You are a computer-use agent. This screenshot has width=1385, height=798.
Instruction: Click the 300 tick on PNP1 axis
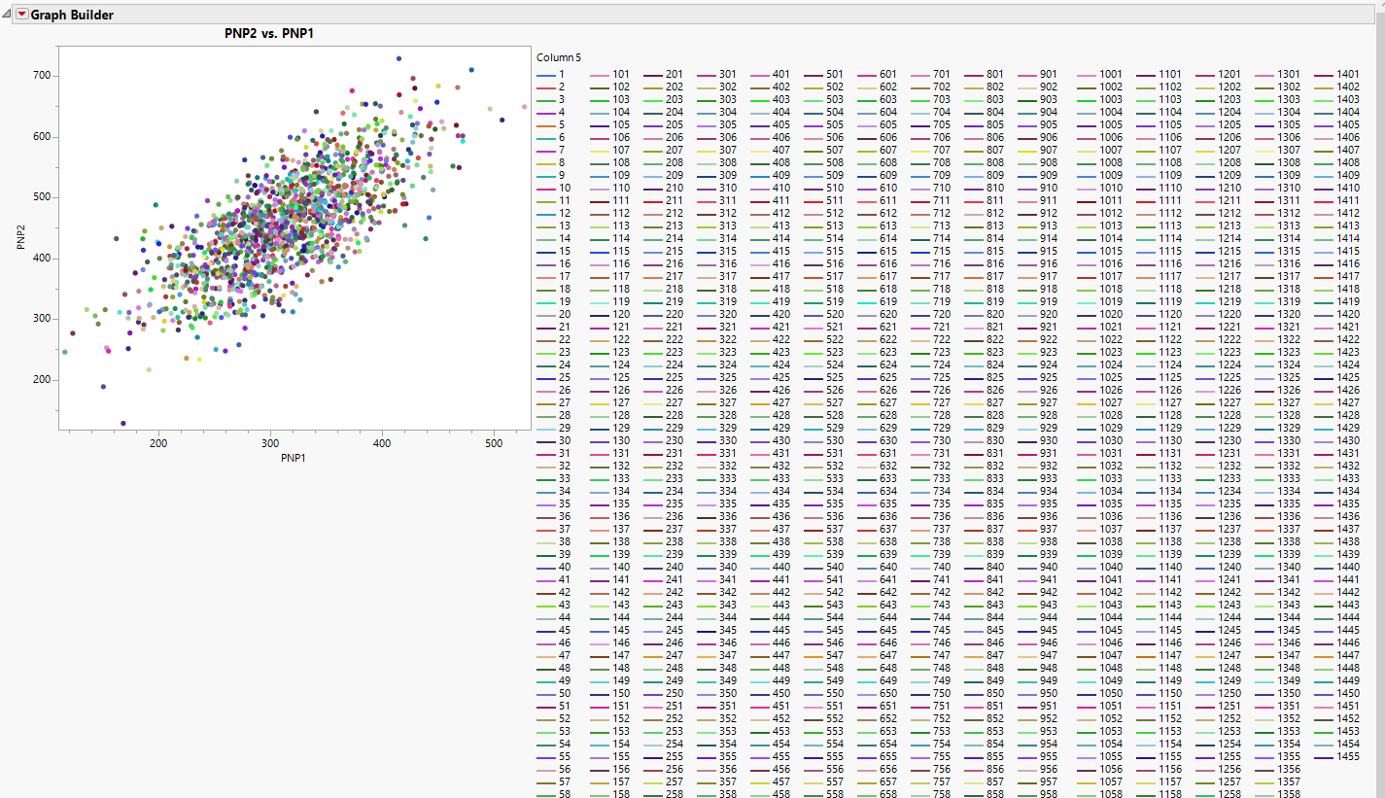coord(269,443)
